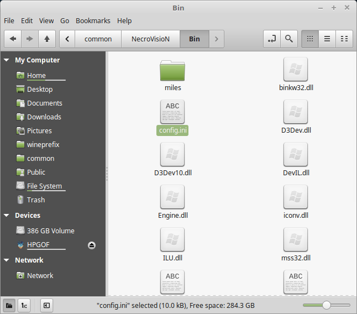Switch to list view
This screenshot has height=314, width=357.
click(x=327, y=39)
